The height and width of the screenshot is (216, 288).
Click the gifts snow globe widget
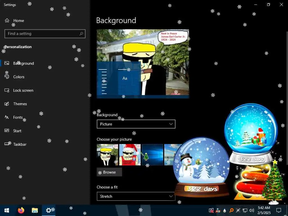(x=251, y=134)
